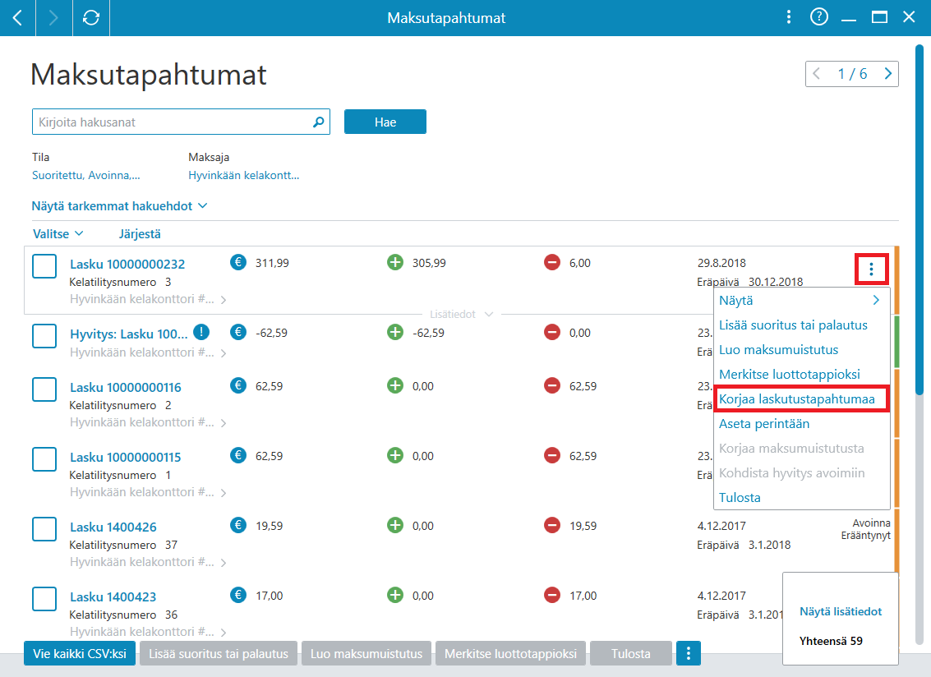Click Vie kaikki CSV:ksi button

point(80,654)
